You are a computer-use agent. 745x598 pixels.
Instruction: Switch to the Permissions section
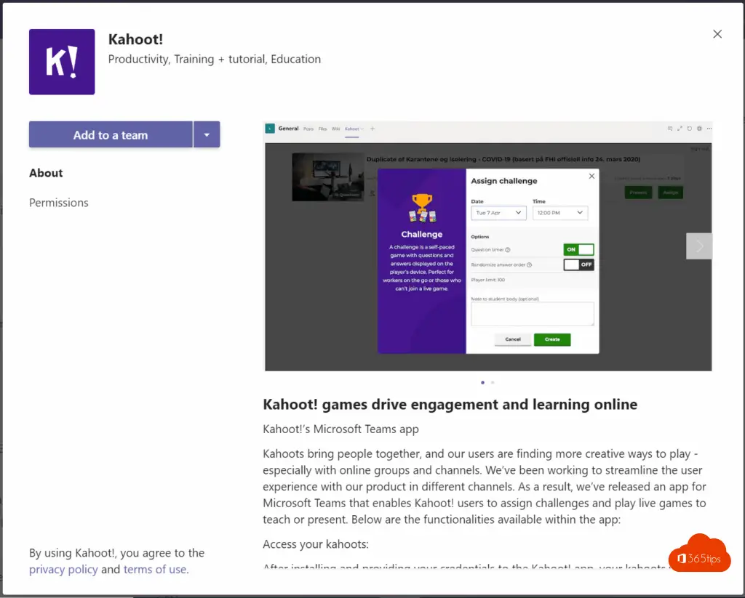(x=59, y=203)
